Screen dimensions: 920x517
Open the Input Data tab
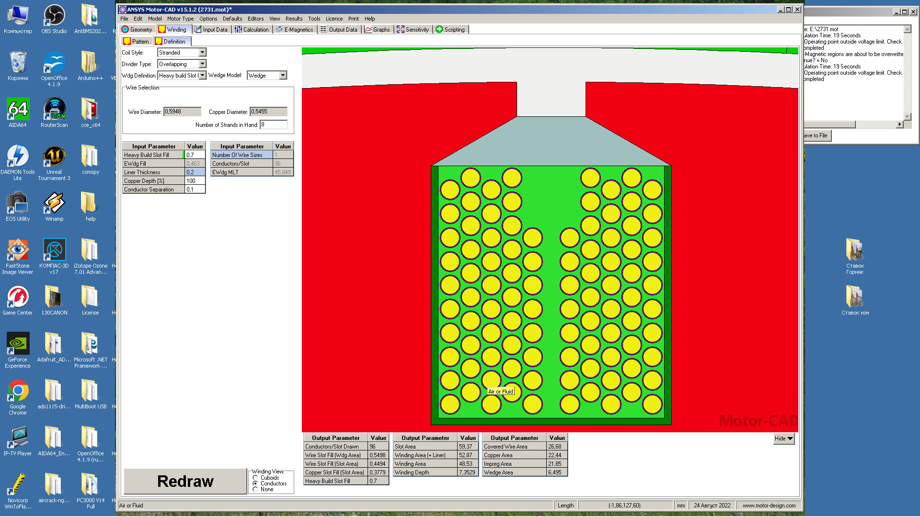click(211, 29)
